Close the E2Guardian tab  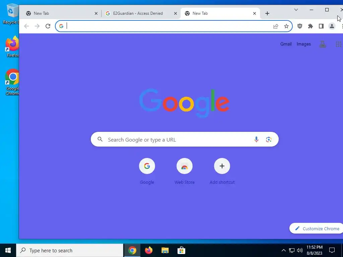point(176,13)
